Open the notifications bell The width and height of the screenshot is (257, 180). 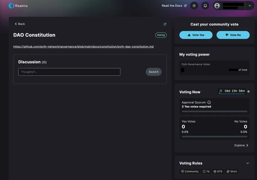click(x=205, y=6)
